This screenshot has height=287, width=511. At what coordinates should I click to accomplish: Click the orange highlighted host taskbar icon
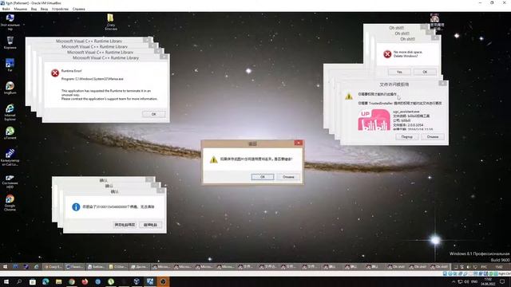[x=163, y=281]
